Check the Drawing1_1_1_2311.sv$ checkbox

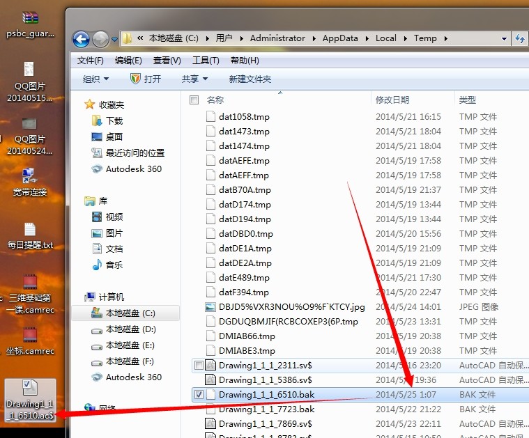pyautogui.click(x=199, y=366)
